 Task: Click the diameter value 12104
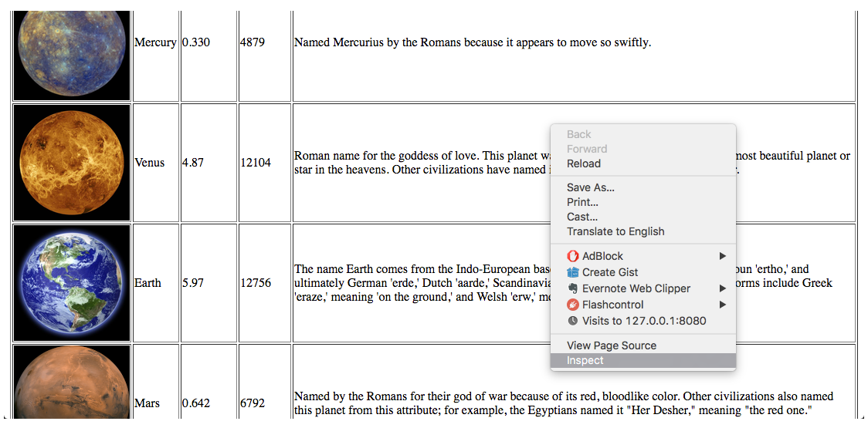click(256, 163)
